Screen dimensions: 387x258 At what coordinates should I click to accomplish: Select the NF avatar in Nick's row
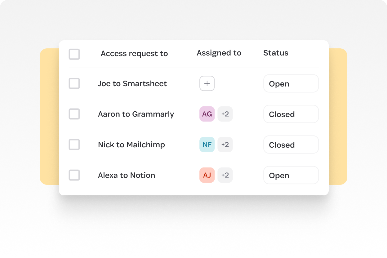click(x=207, y=145)
